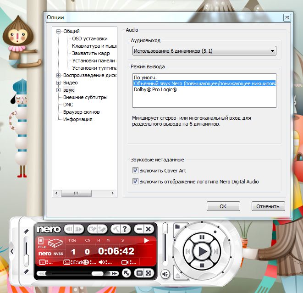Click tree horizontal scrollbar left arrow
The width and height of the screenshot is (303, 293).
(x=56, y=193)
